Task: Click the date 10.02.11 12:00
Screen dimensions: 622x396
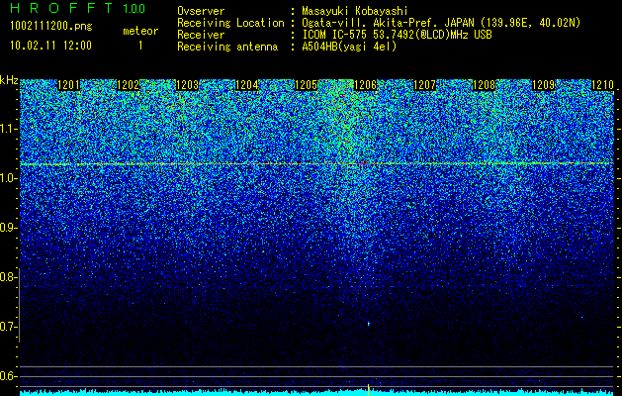Action: (50, 46)
